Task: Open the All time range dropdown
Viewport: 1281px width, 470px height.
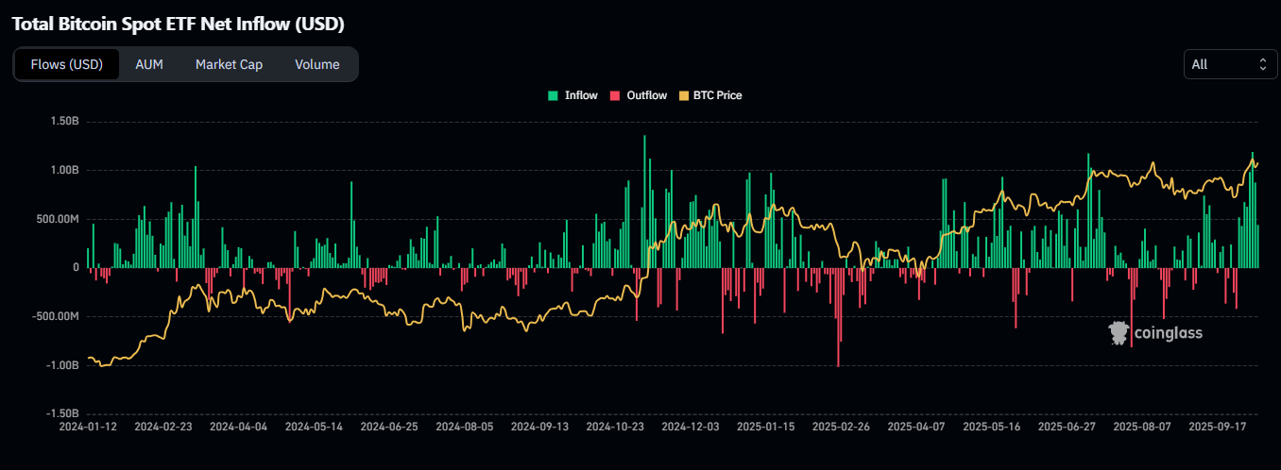Action: (x=1229, y=64)
